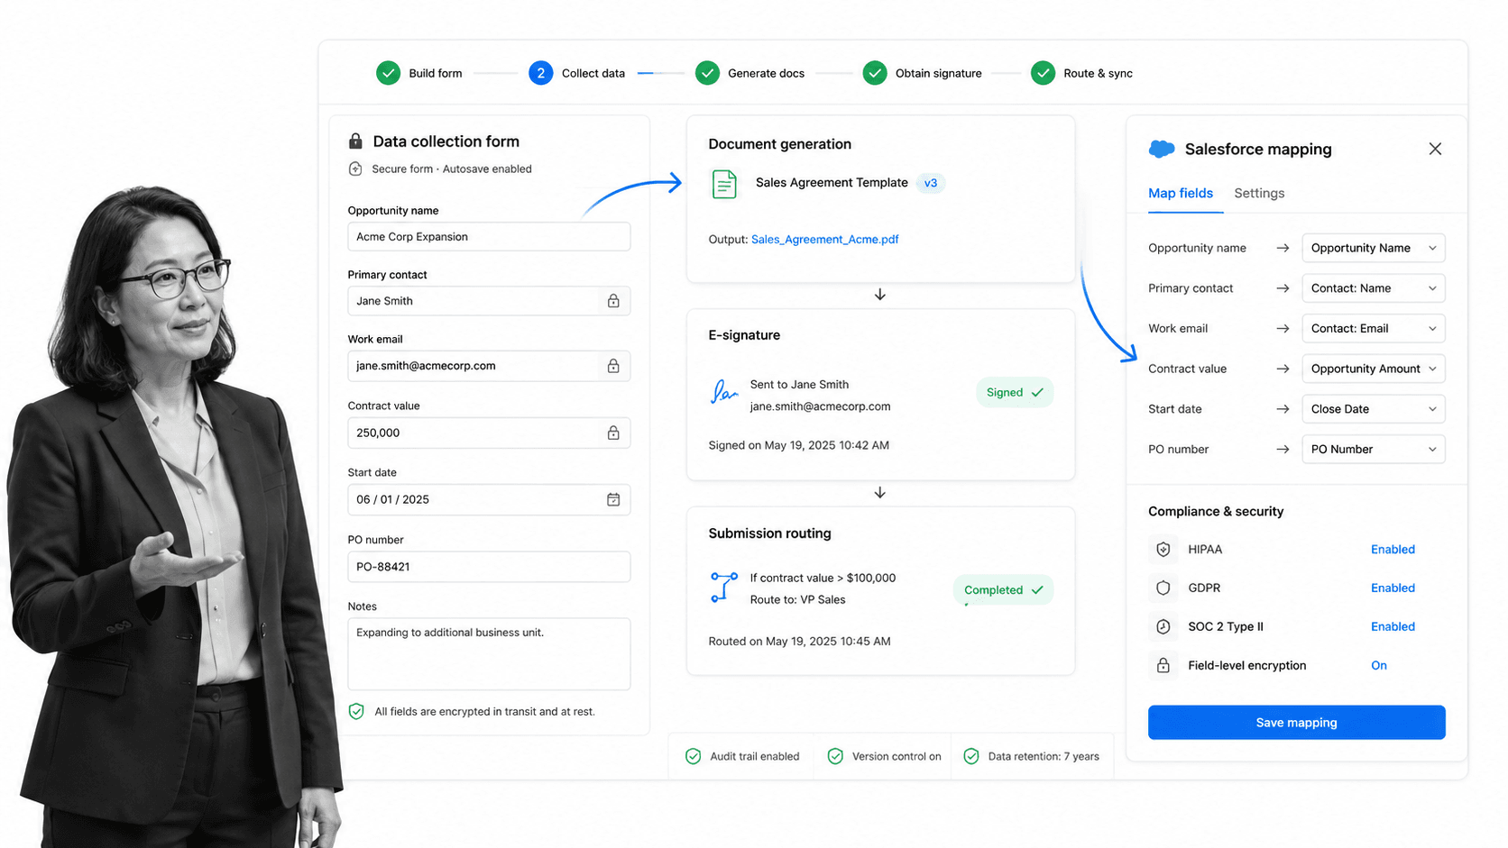
Task: Click the 'Routed on May 19, 2025 10:45 AM' text
Action: click(x=799, y=642)
